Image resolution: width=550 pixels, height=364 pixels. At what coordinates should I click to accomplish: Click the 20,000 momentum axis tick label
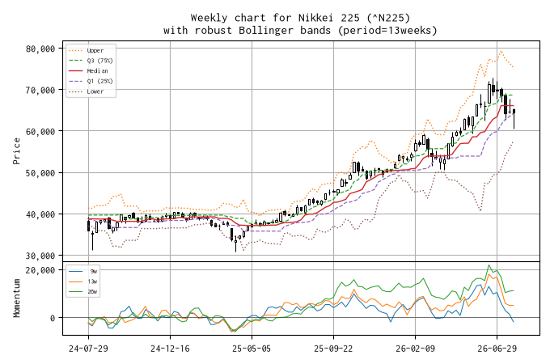40,270
